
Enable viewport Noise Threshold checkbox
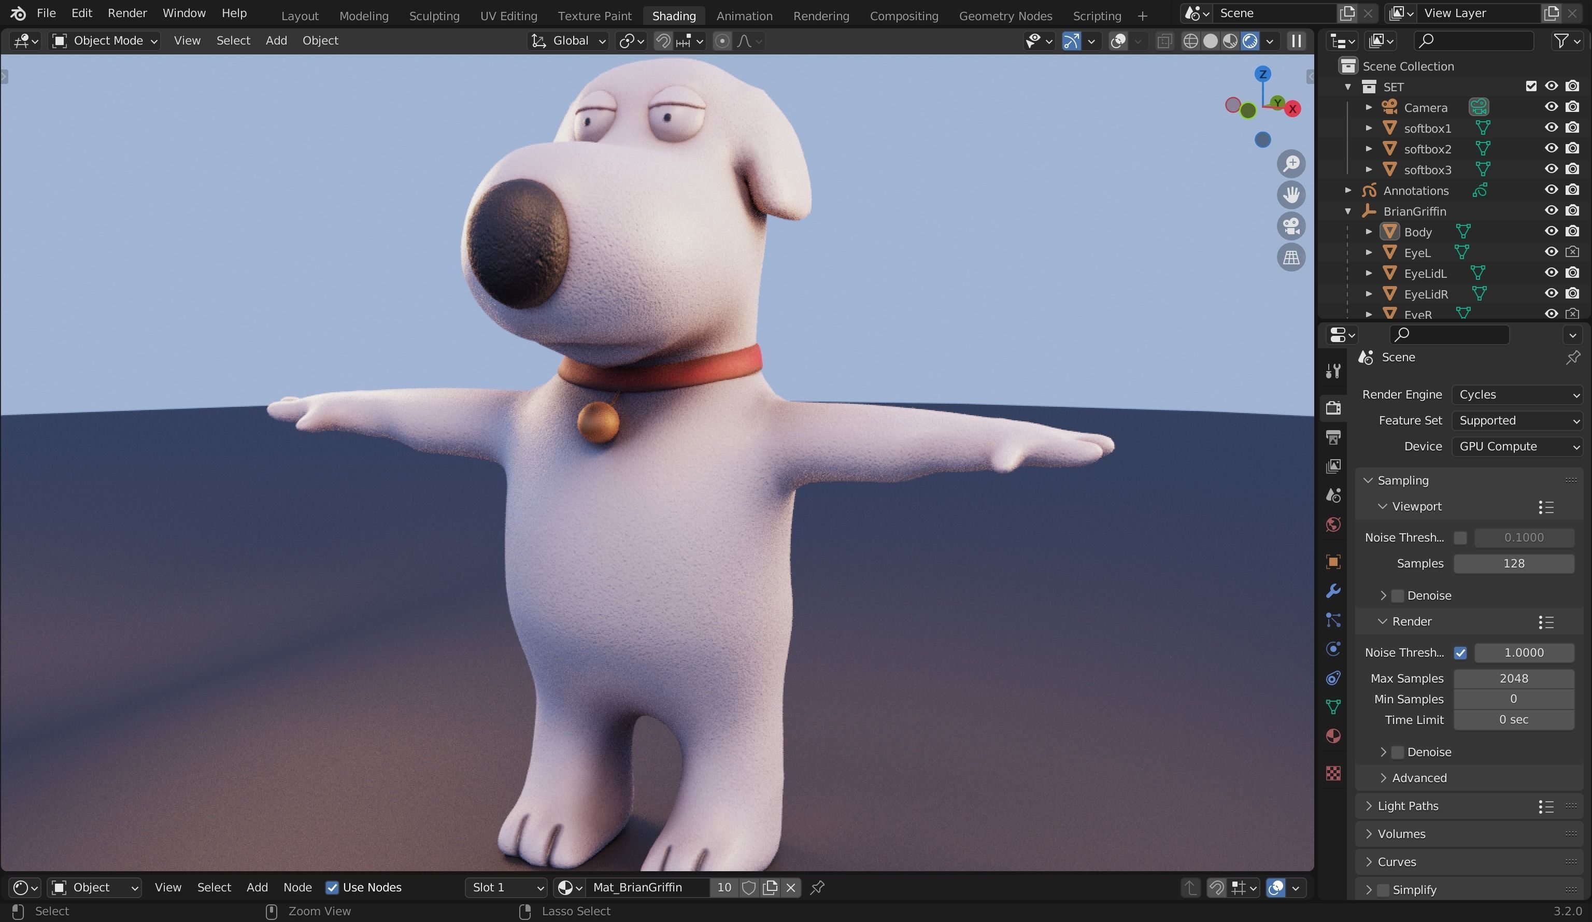[x=1460, y=538]
